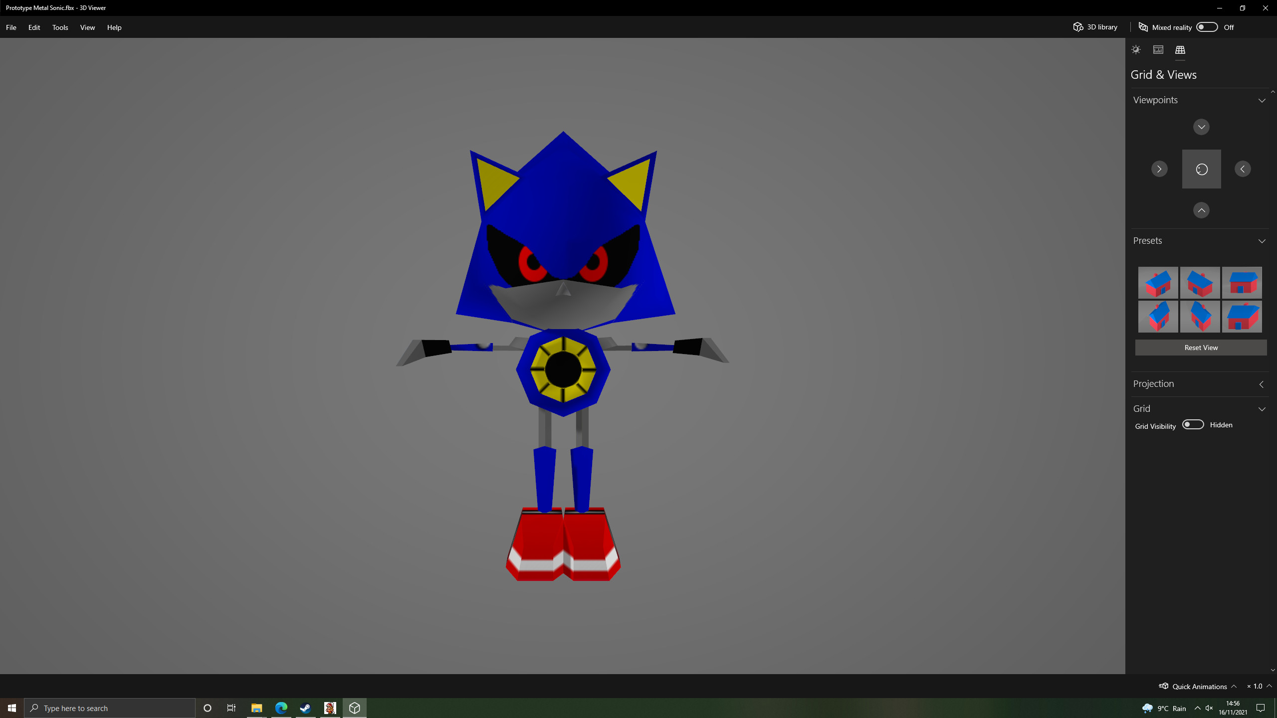Open the Stats & Shading tab icon
The height and width of the screenshot is (718, 1277).
click(1158, 50)
